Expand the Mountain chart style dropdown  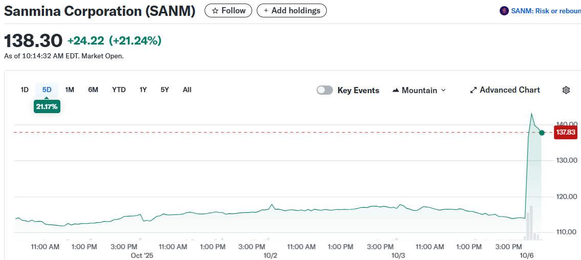coord(443,90)
